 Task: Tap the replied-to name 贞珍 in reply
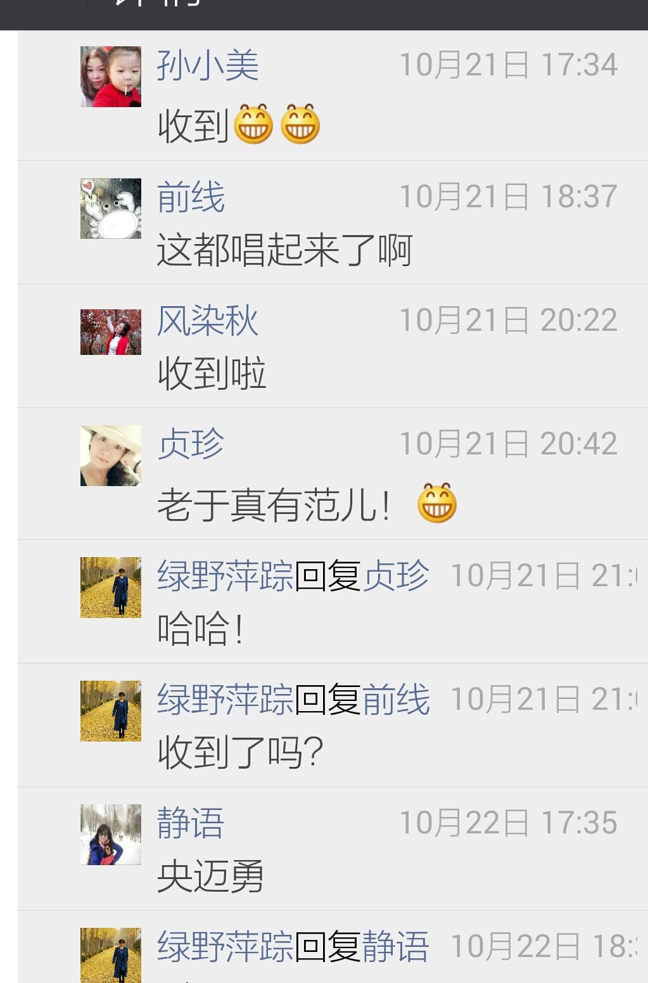396,576
